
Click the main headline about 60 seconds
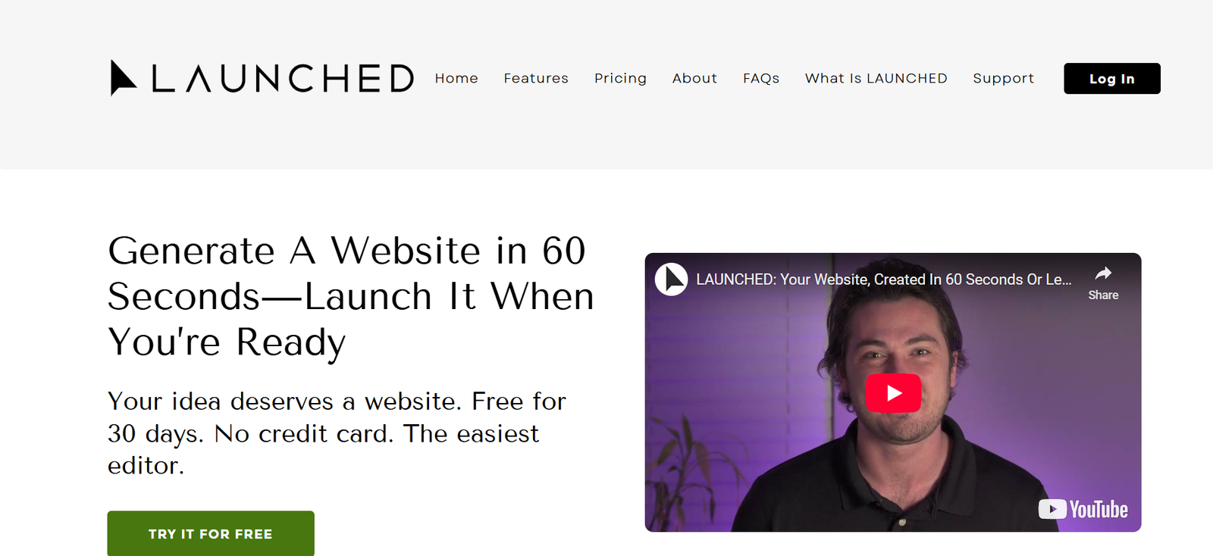coord(350,296)
